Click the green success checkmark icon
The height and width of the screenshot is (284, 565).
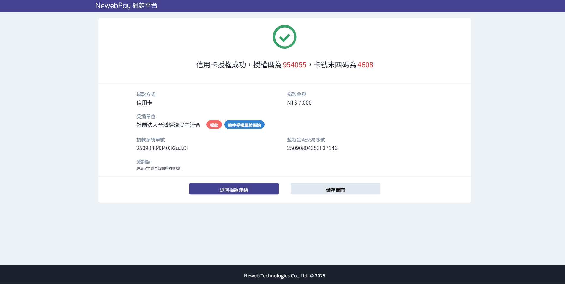(x=284, y=37)
